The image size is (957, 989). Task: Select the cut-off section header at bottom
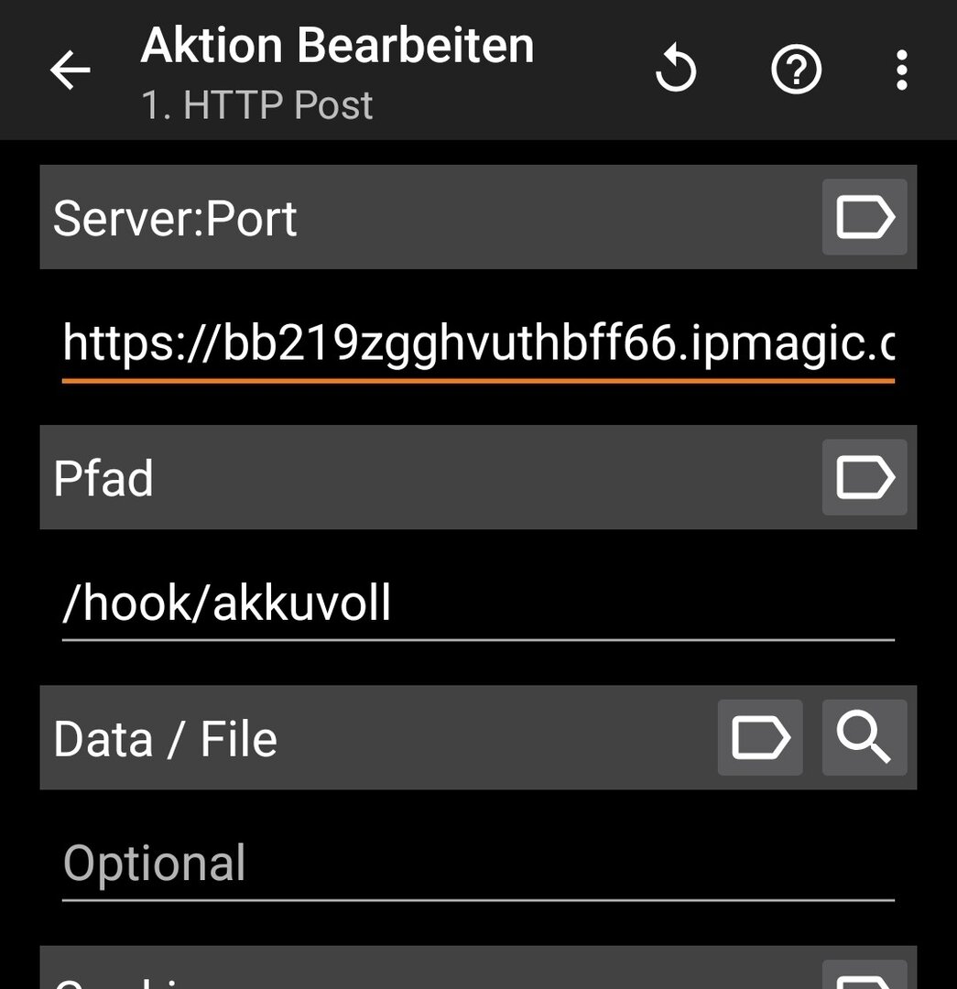point(366,973)
